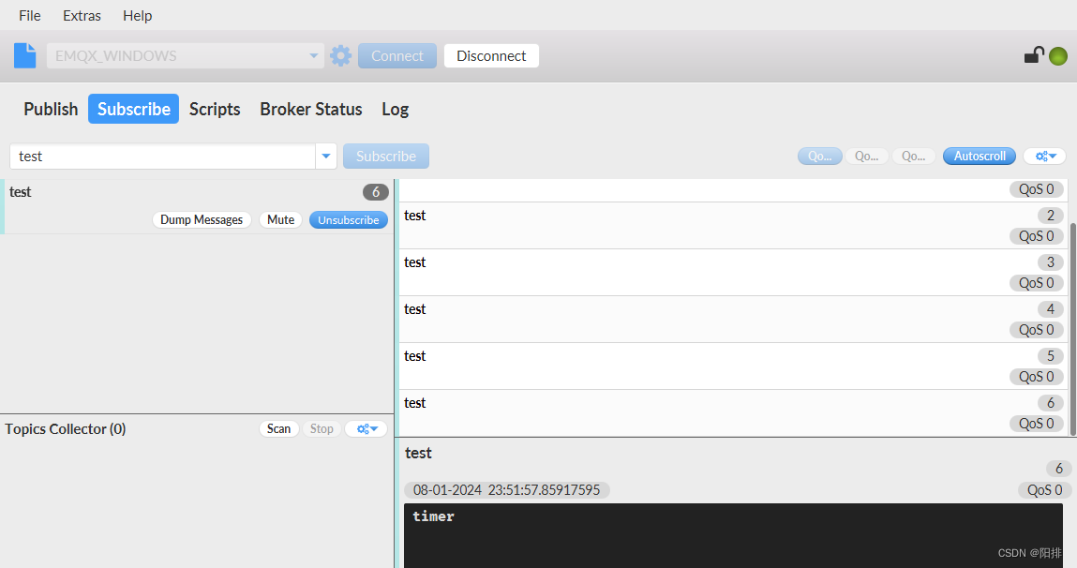This screenshot has height=568, width=1077.
Task: Open the Broker Status tab
Action: [x=311, y=110]
